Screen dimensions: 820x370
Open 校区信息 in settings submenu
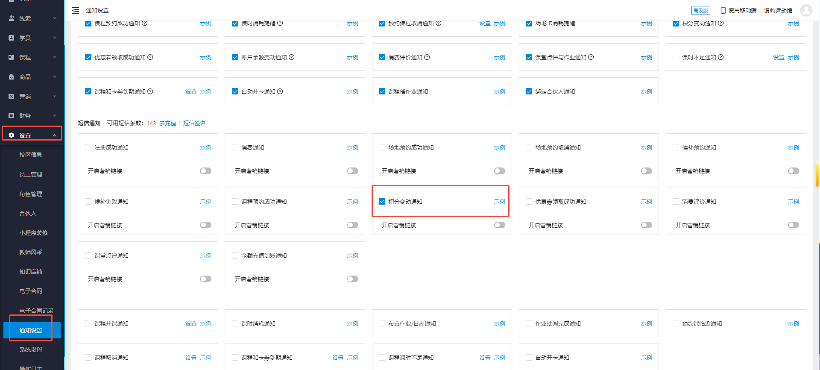(x=31, y=155)
